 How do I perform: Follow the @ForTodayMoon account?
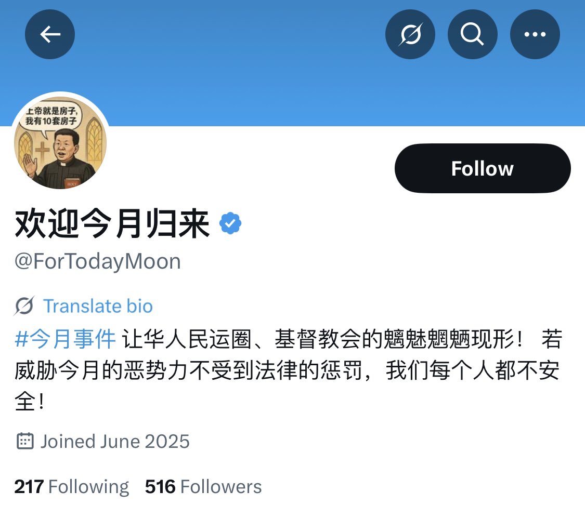tap(483, 168)
